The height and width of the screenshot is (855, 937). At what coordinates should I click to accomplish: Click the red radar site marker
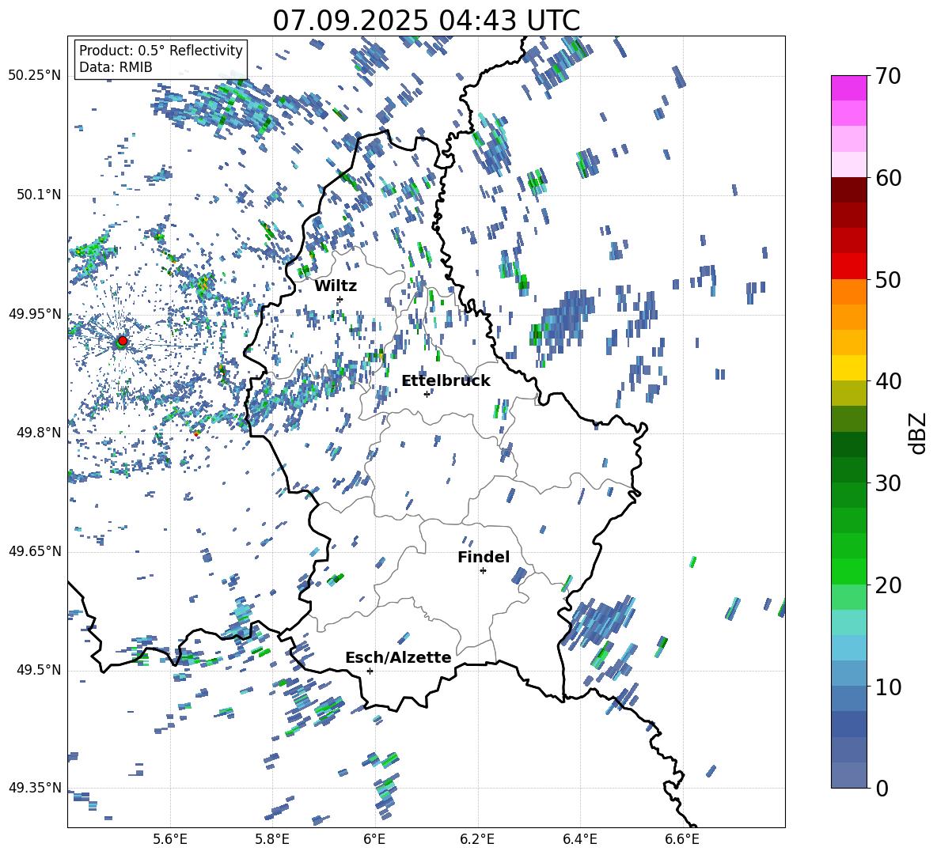tap(123, 341)
